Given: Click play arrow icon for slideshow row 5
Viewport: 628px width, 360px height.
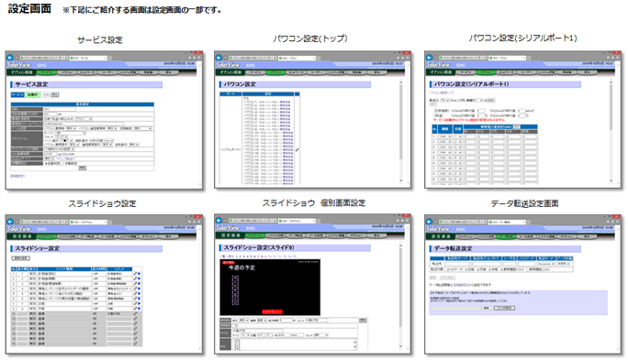Looking at the screenshot, I should click(140, 294).
